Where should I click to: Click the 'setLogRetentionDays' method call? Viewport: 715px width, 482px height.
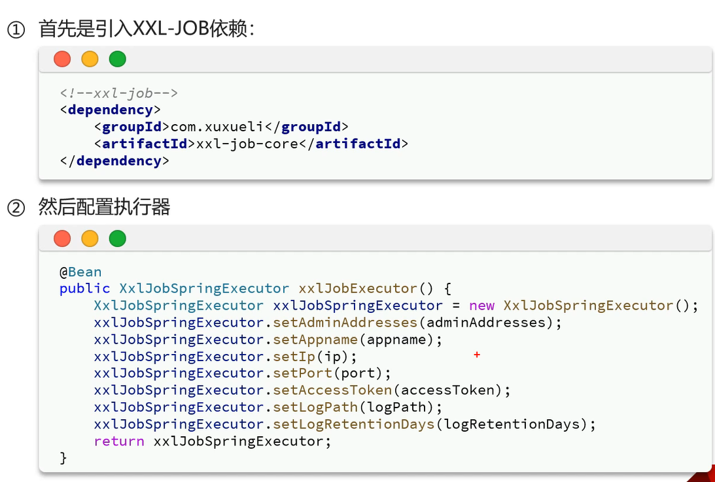tap(353, 424)
